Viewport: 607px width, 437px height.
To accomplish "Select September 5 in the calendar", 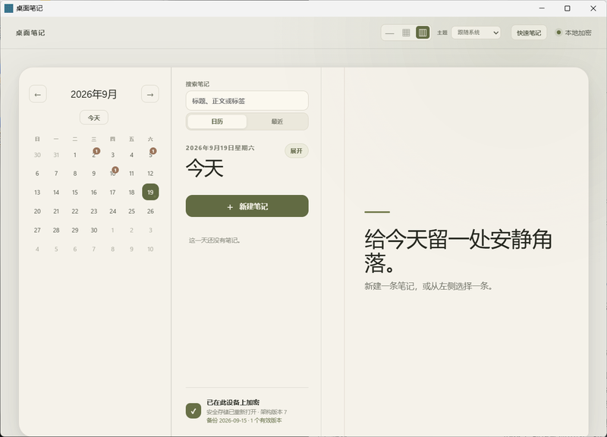I will [150, 155].
